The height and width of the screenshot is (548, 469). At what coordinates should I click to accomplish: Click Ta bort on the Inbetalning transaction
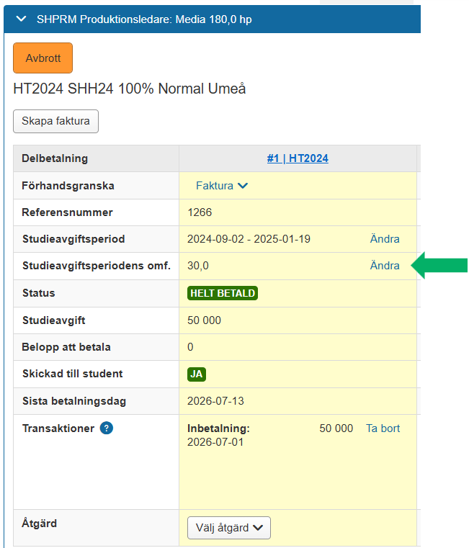tap(383, 428)
